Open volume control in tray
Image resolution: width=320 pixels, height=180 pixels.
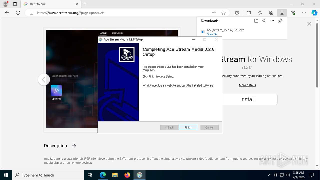click(x=288, y=175)
